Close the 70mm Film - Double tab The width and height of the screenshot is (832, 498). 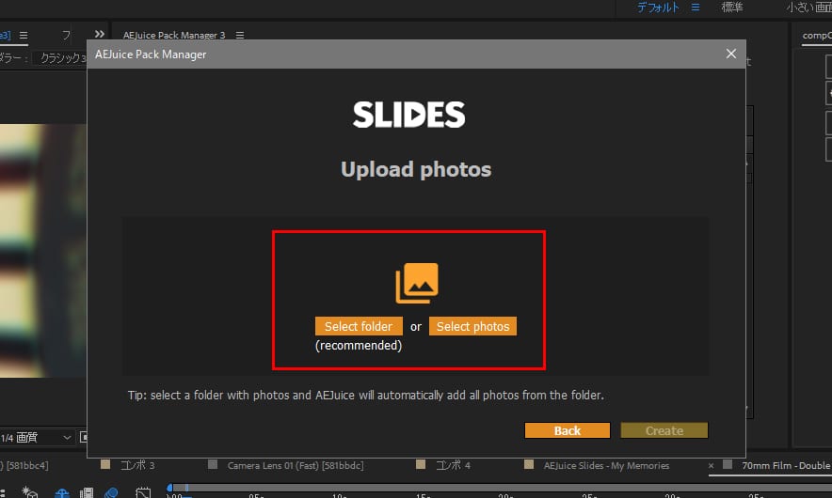(711, 466)
